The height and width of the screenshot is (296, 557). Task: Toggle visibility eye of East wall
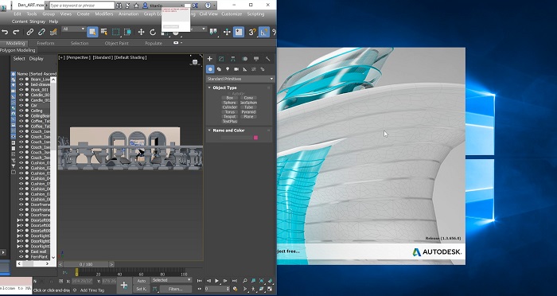click(21, 251)
